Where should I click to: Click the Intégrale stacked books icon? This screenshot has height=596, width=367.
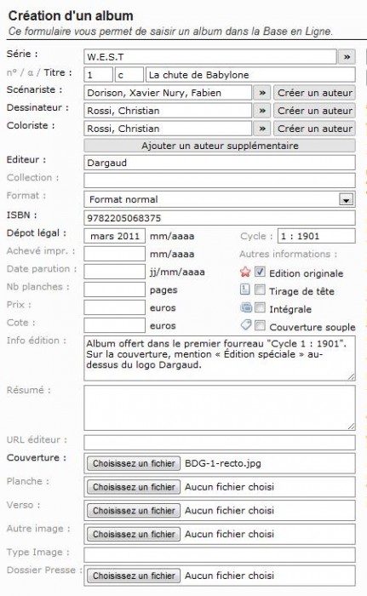pyautogui.click(x=246, y=307)
